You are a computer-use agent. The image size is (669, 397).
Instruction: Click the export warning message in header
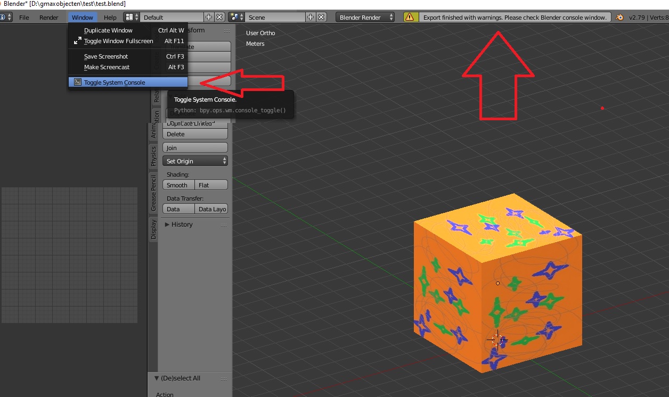515,17
